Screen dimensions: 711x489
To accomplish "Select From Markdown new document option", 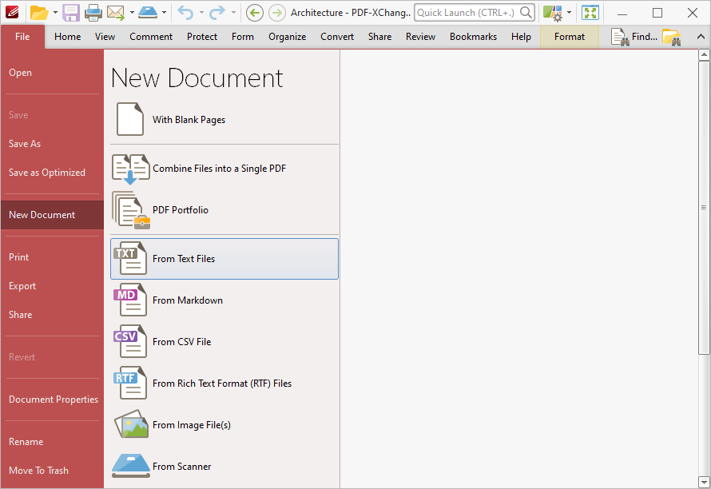I will tap(224, 300).
